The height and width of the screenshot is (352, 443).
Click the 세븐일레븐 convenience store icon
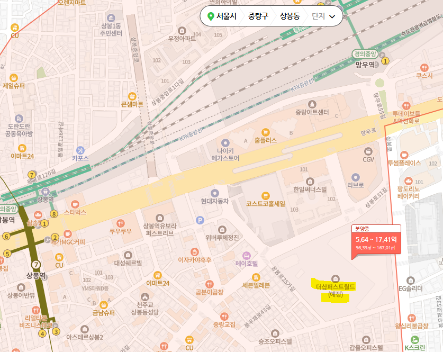[x=256, y=277]
